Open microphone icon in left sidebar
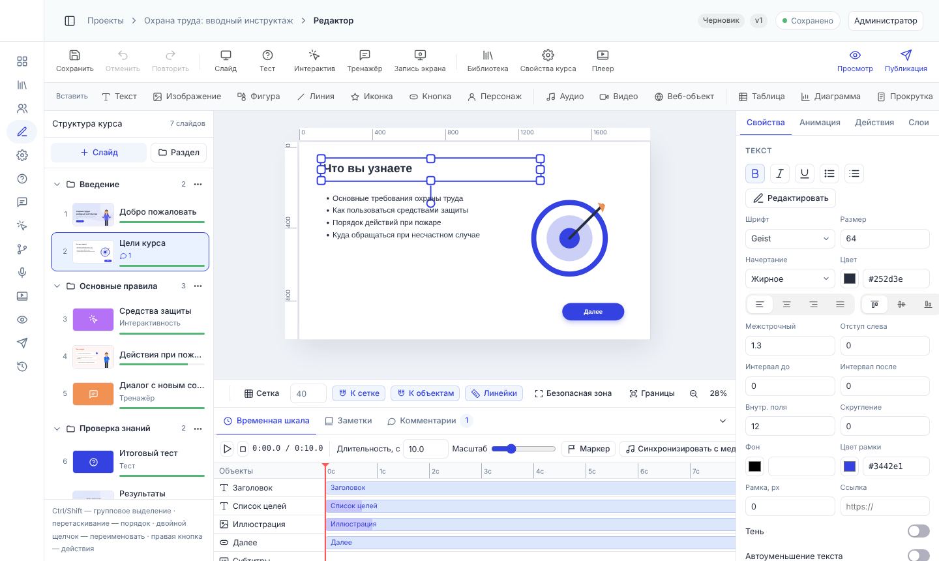Viewport: 939px width, 561px height. click(22, 273)
